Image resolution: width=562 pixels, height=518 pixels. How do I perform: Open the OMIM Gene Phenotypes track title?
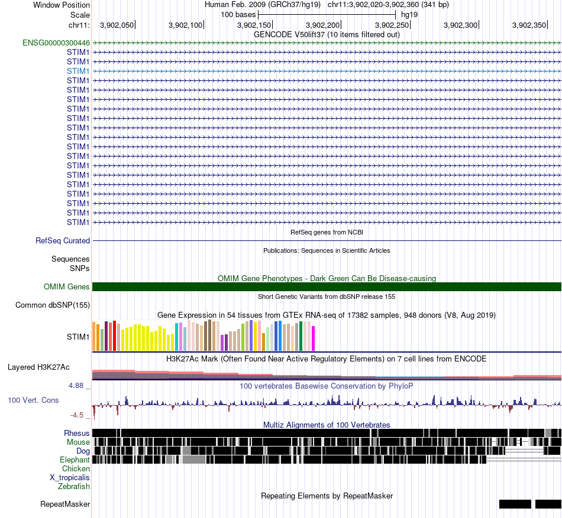327,278
